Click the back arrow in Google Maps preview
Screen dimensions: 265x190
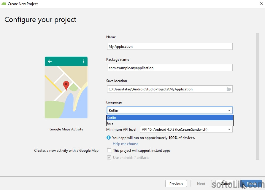(x=50, y=61)
